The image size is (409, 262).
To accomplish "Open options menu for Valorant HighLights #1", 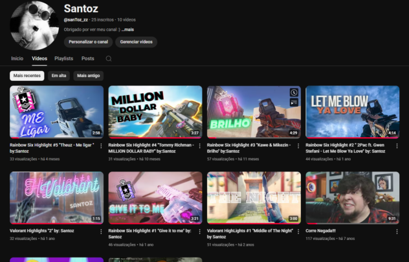I will pos(298,232).
